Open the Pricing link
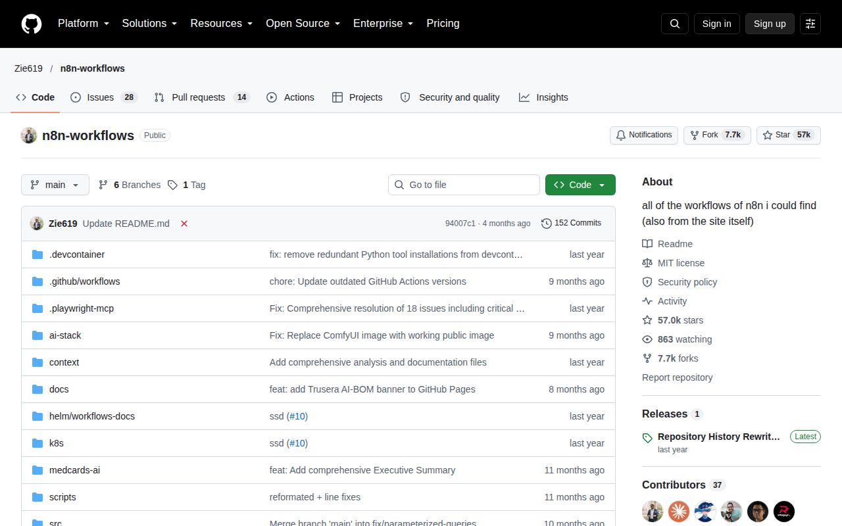 (443, 24)
